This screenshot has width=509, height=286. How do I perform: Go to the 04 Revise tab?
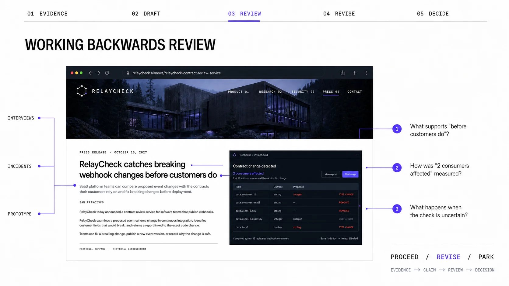339,14
